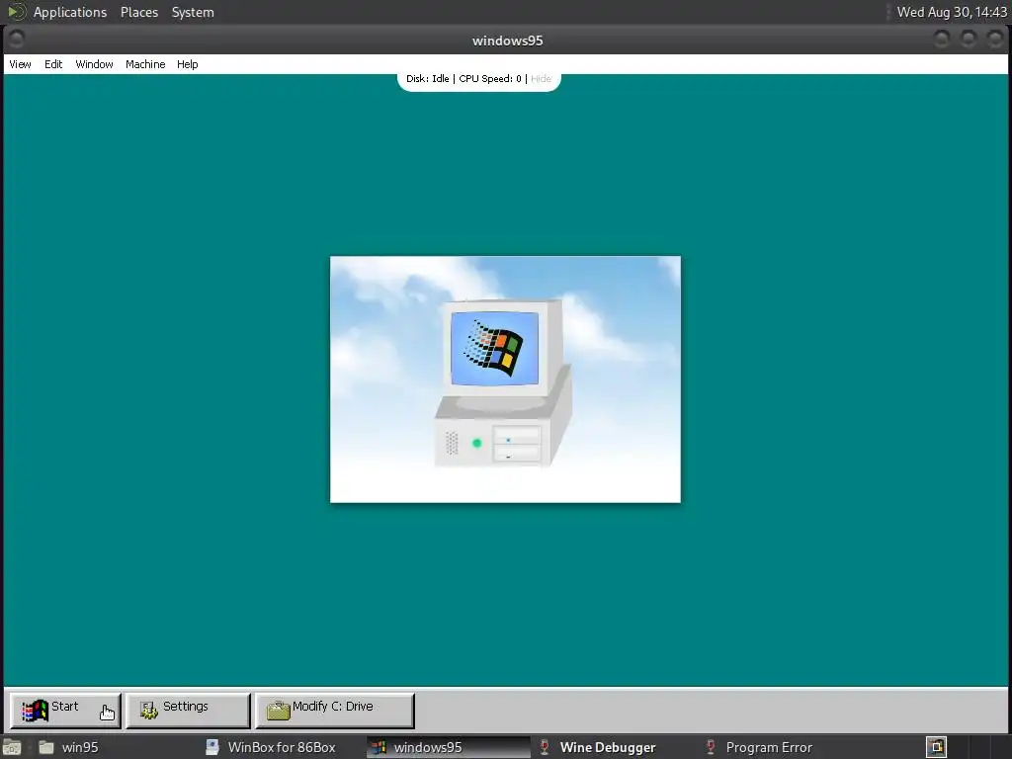Click the Start button to boot Windows 95
Image resolution: width=1012 pixels, height=759 pixels.
point(65,710)
